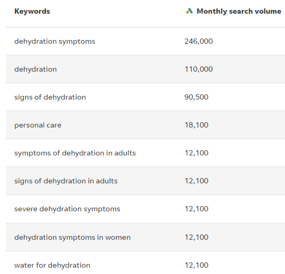Click the Google Ads logo icon
Viewport: 285px width, 274px height.
click(x=189, y=11)
